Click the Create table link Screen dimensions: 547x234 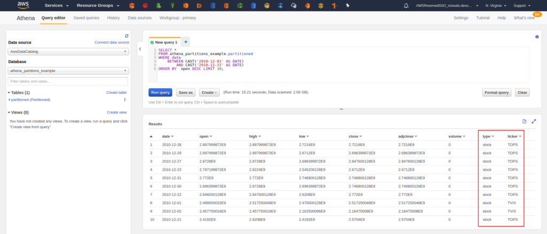(x=116, y=93)
